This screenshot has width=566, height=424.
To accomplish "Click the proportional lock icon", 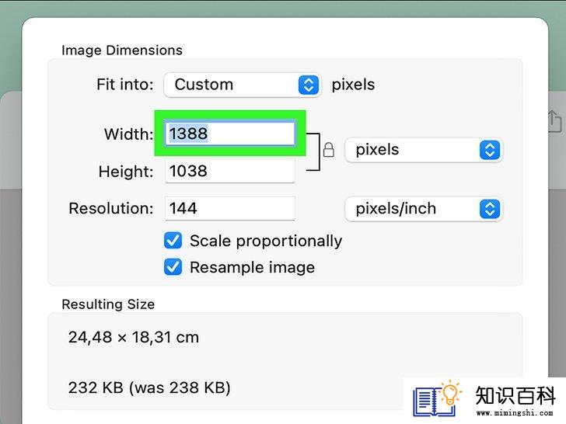I will [328, 150].
